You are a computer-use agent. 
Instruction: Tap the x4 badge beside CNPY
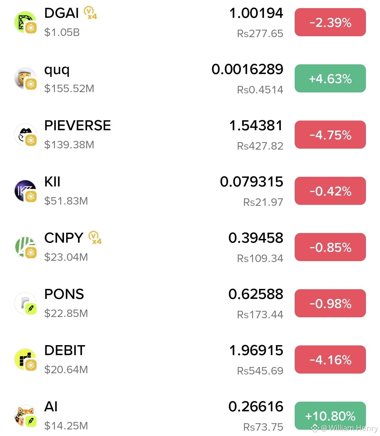pyautogui.click(x=95, y=238)
